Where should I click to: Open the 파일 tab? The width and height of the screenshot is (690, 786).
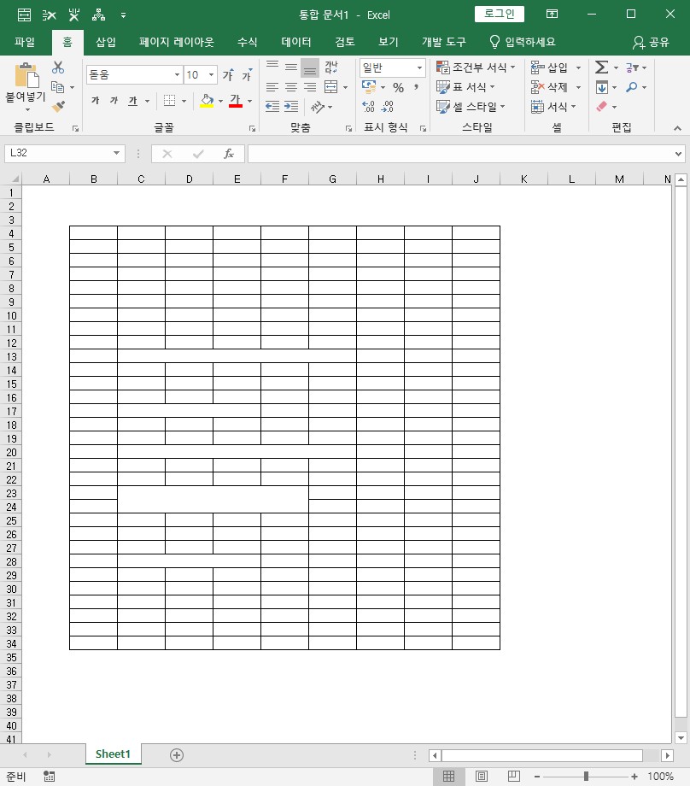(x=25, y=42)
